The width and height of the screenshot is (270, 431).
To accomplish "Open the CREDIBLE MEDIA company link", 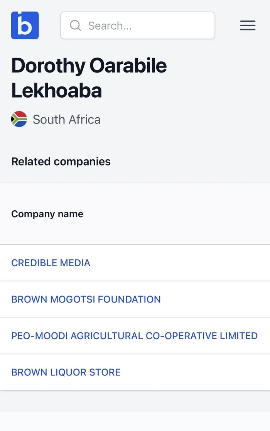I will (51, 263).
